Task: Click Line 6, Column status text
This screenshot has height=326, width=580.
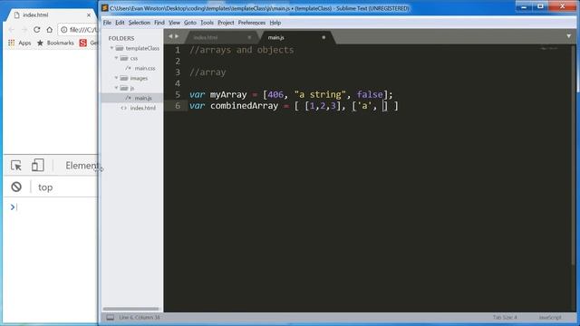Action: (140, 318)
